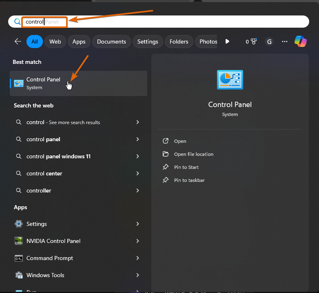Click search icon beside 'control center'
The height and width of the screenshot is (293, 319).
click(19, 173)
